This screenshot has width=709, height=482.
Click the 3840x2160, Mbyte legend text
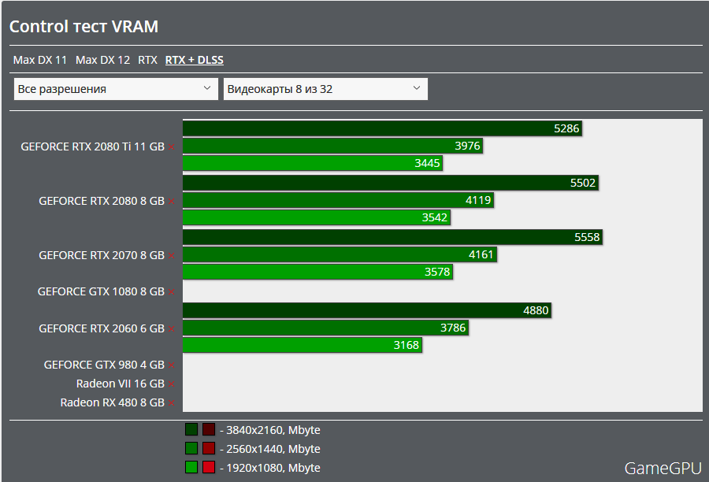coord(273,430)
